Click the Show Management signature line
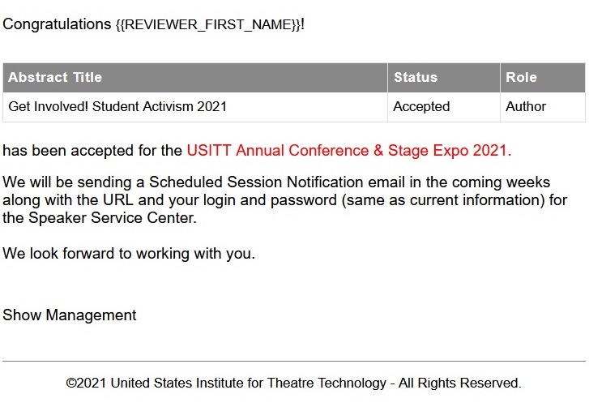Viewport: 589px width, 407px height. pyautogui.click(x=70, y=315)
